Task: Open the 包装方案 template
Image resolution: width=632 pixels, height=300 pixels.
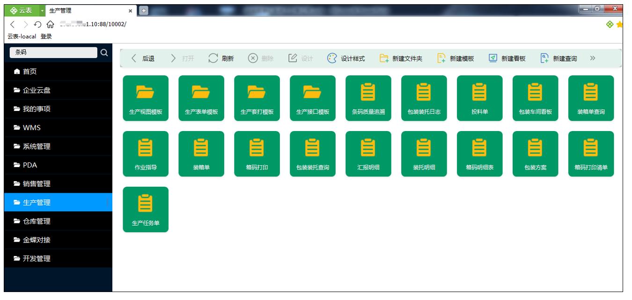Action: (x=536, y=154)
